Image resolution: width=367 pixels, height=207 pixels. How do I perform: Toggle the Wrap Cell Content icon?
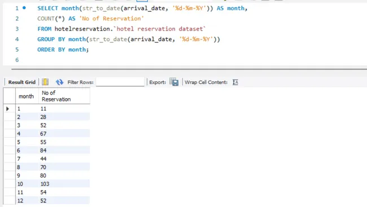[235, 82]
